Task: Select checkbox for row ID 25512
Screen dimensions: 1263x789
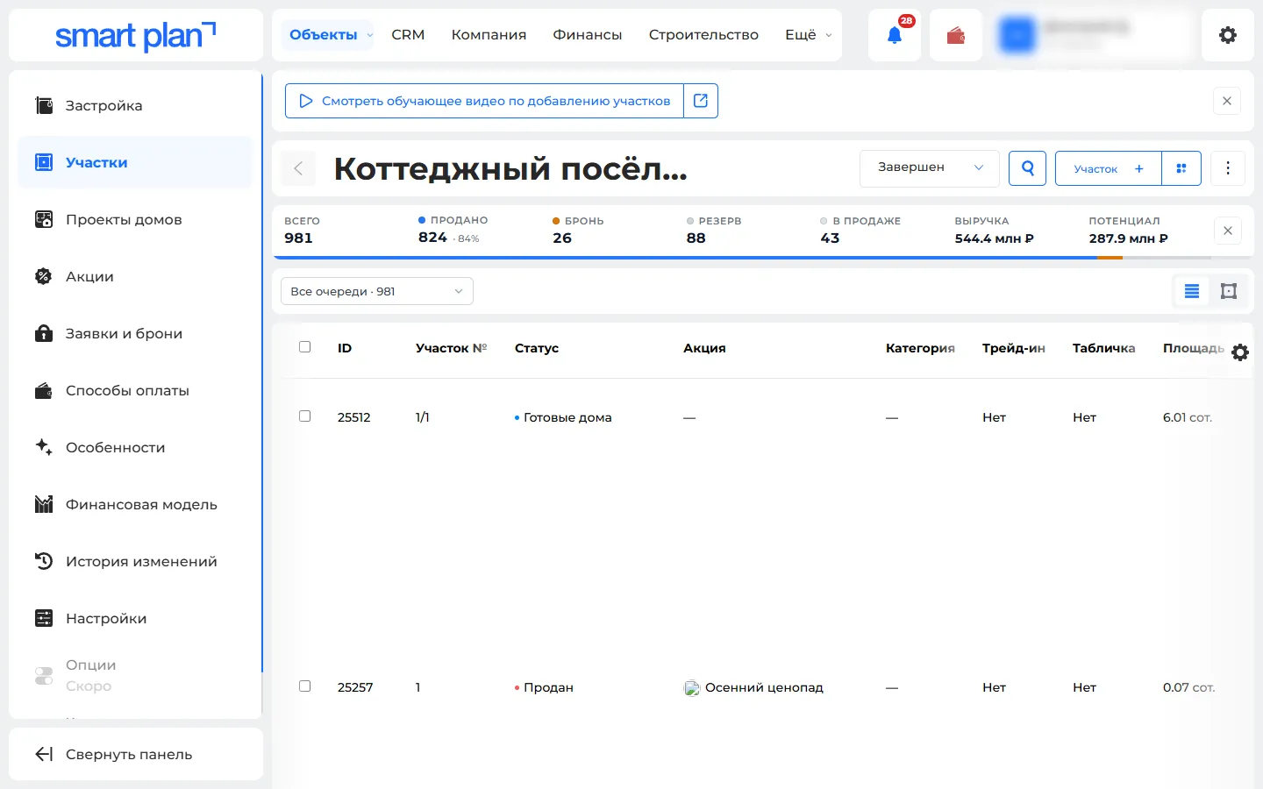Action: [x=305, y=416]
